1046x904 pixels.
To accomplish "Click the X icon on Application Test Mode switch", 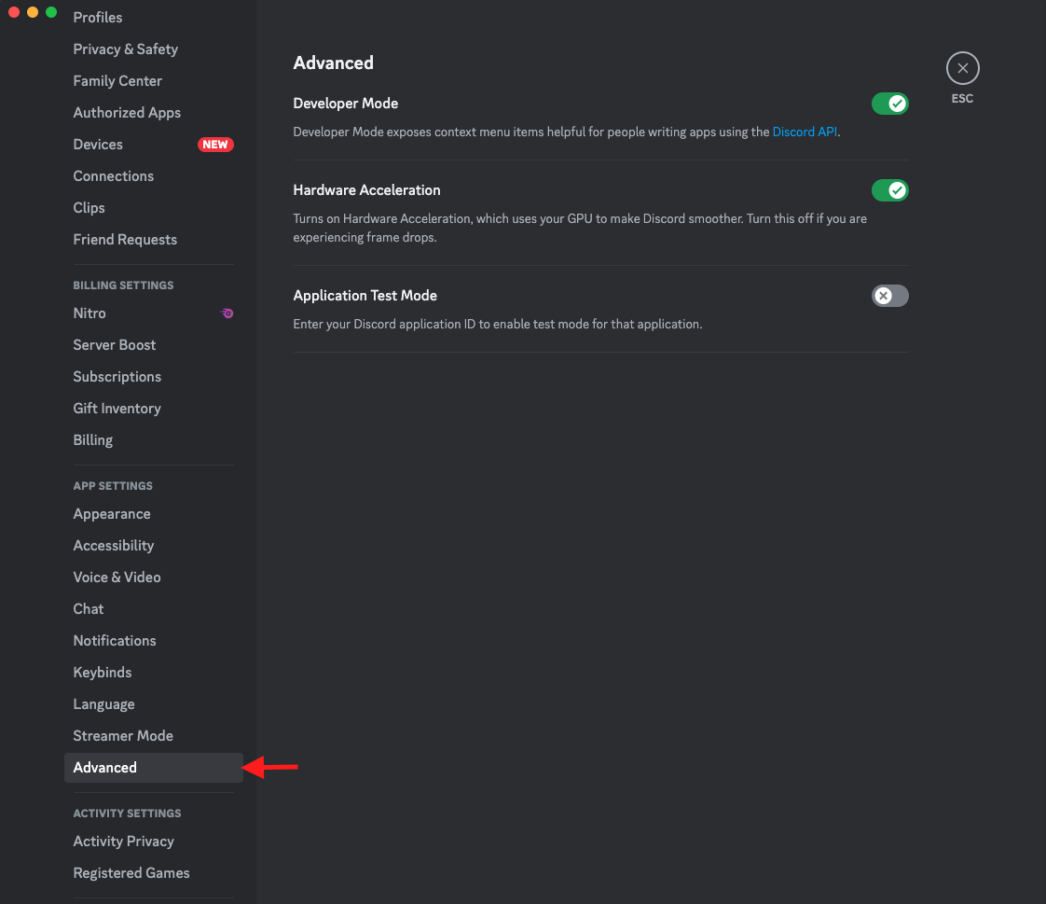I will pyautogui.click(x=883, y=296).
